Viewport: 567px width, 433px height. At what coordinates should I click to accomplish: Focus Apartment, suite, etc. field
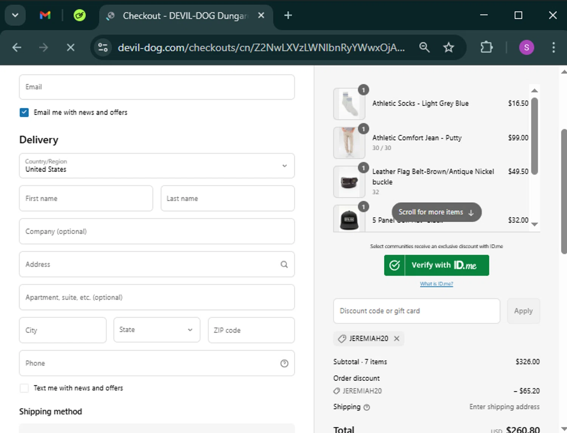[x=157, y=297]
